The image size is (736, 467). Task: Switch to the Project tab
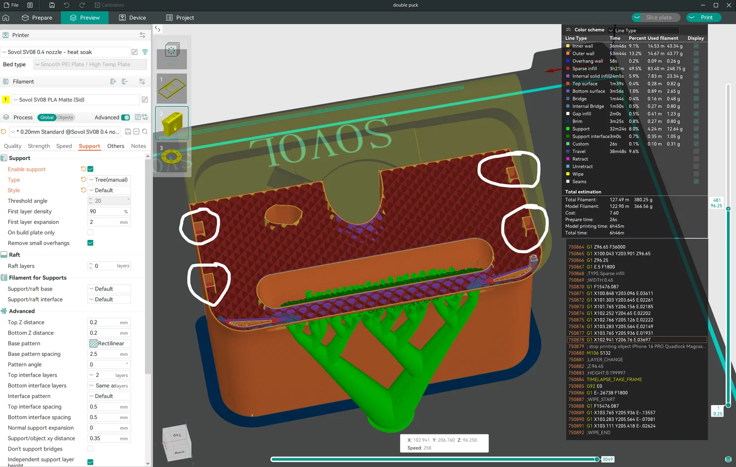(x=180, y=17)
